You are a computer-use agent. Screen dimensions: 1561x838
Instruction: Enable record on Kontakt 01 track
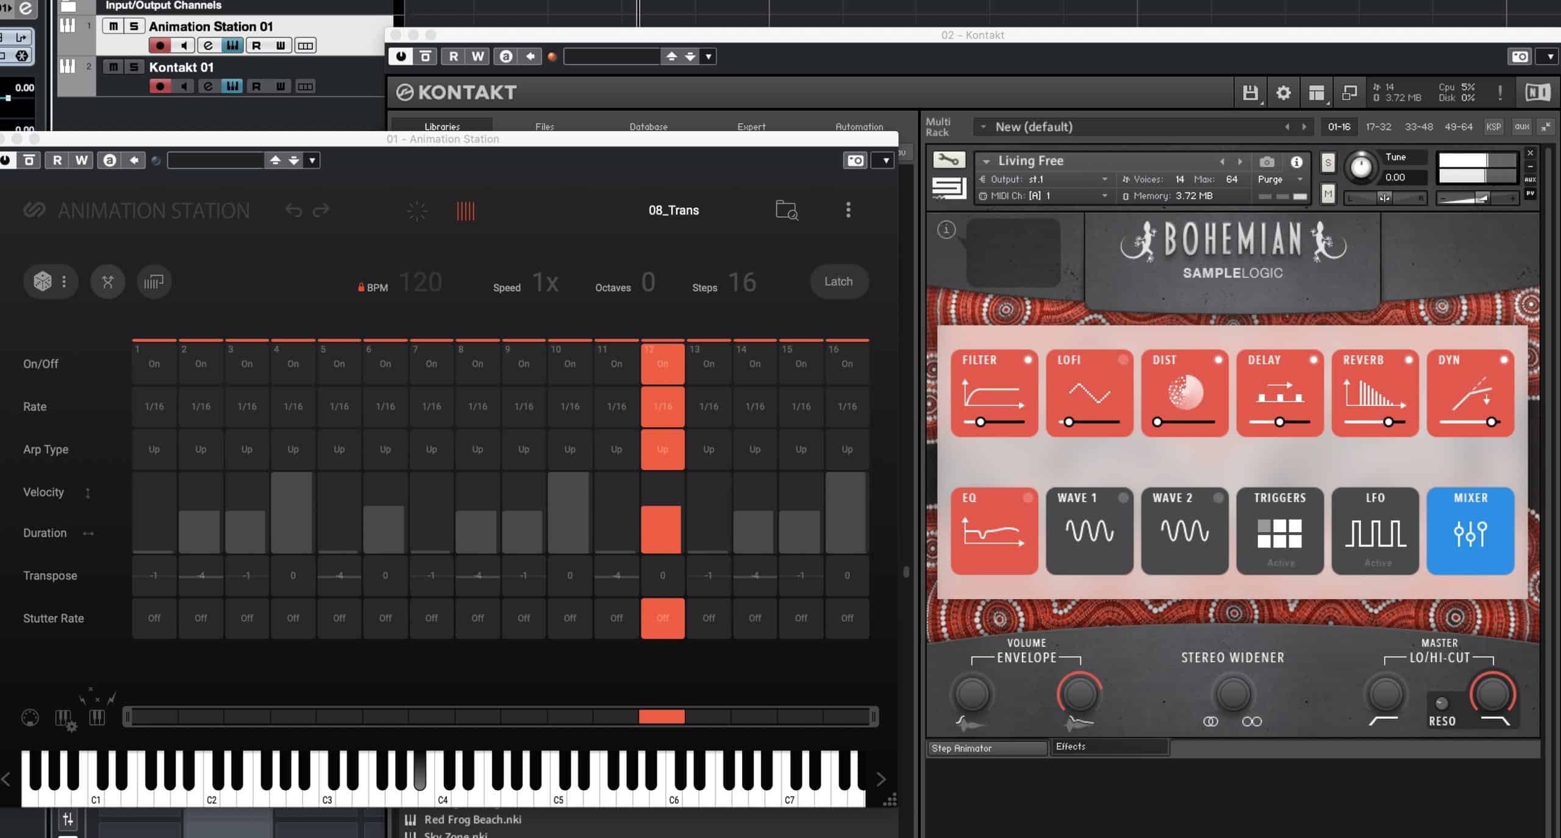pyautogui.click(x=160, y=86)
